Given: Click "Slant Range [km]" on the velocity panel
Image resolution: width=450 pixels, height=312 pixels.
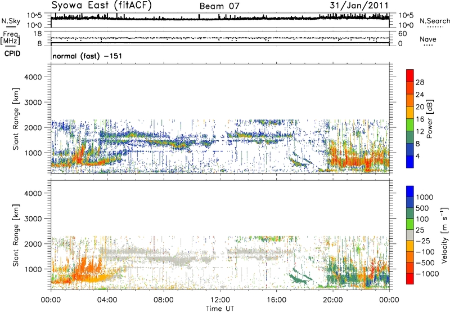Looking at the screenshot, I should 16,235.
